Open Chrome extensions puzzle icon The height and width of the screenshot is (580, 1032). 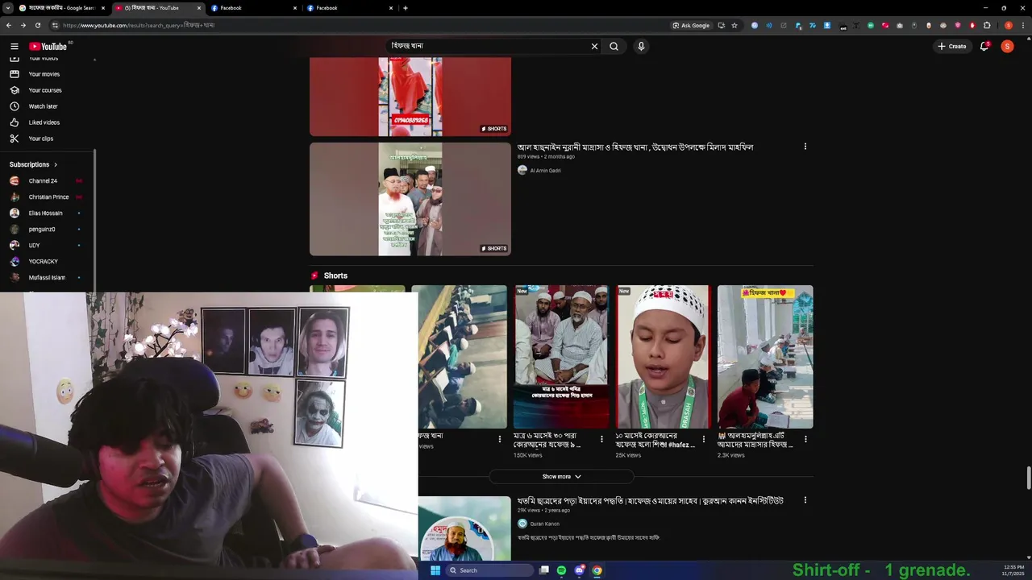(987, 25)
